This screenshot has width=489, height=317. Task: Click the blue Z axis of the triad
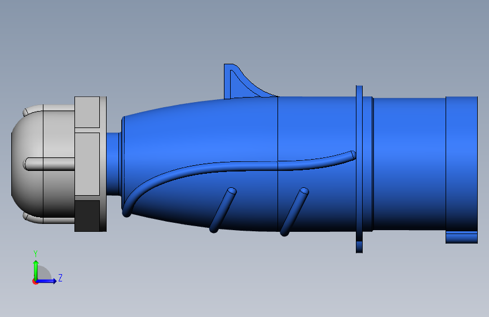(47, 281)
